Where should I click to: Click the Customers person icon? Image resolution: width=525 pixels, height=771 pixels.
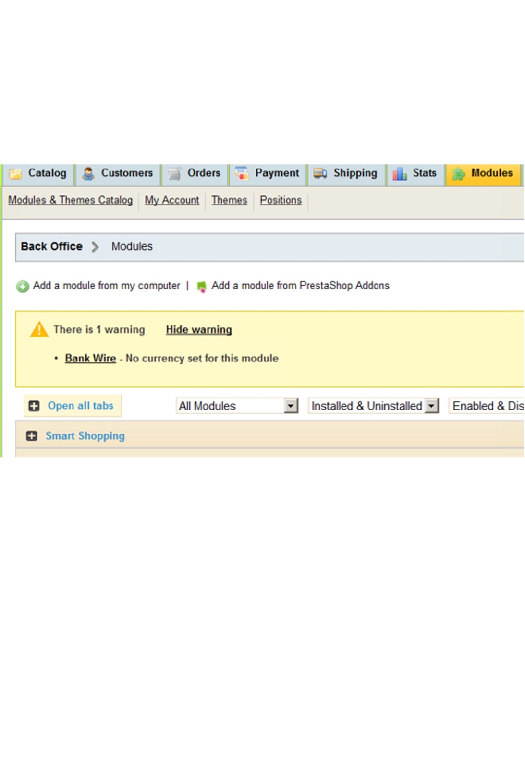coord(88,173)
